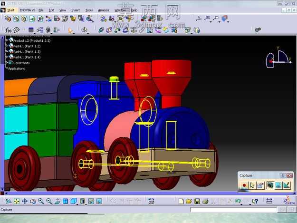Click the Swap Visible Space icon
Screen dimensions: 297x223
[99, 201]
